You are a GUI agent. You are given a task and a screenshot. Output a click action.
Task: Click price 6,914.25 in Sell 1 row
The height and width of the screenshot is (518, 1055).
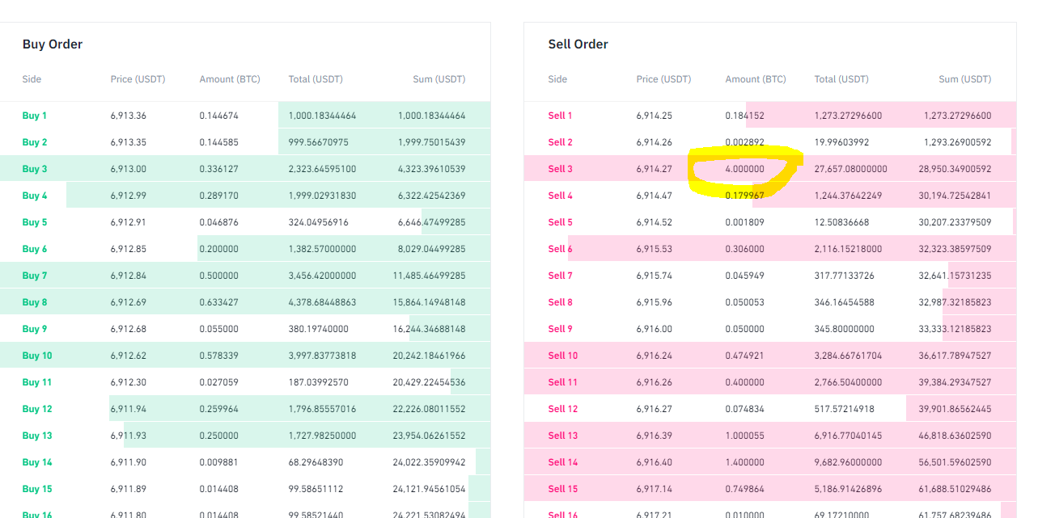click(x=654, y=116)
